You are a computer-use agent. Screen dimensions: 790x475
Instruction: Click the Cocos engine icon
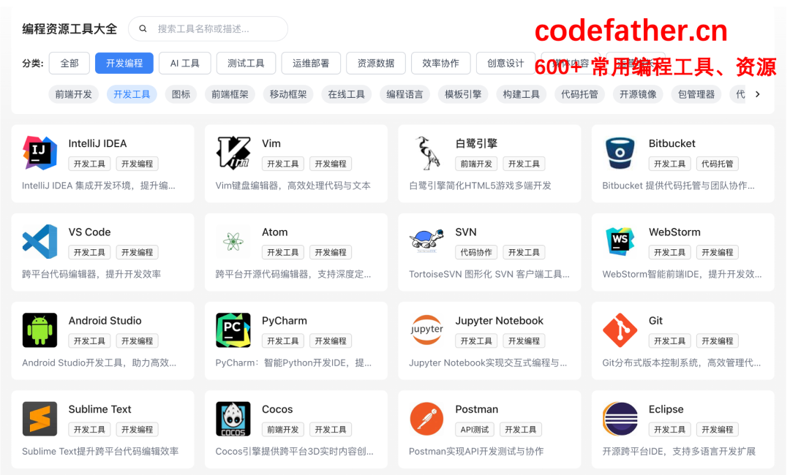coord(233,419)
